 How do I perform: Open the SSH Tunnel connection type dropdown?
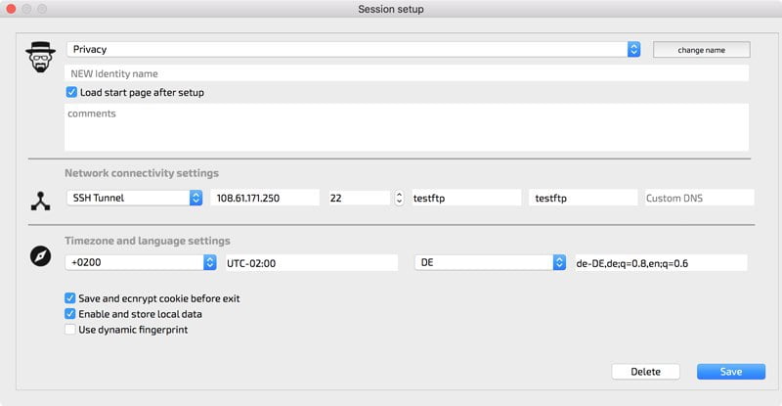pos(135,198)
